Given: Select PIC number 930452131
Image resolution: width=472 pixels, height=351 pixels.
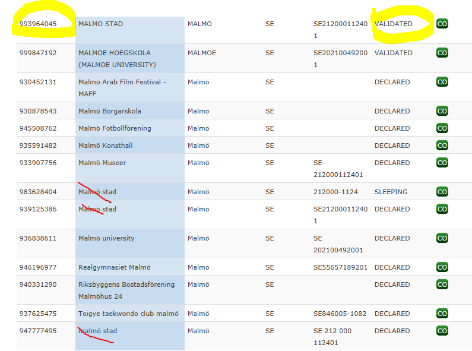Looking at the screenshot, I should pos(38,82).
